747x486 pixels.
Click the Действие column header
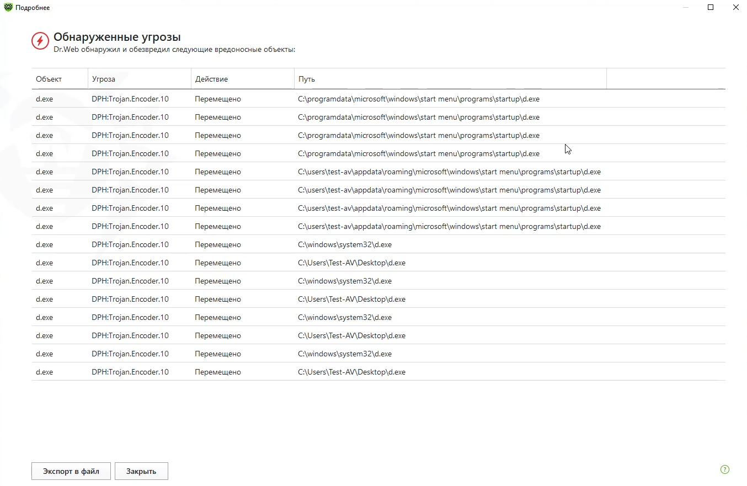[211, 79]
